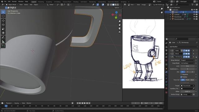Select the Move tool

click(x=3, y=21)
